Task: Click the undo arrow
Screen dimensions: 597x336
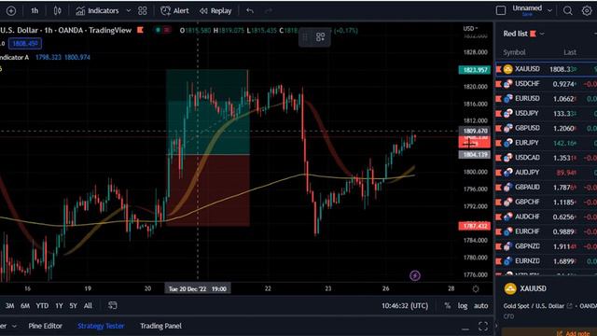Action: click(250, 10)
